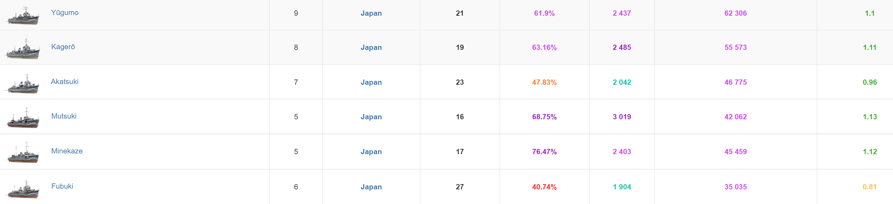Image resolution: width=893 pixels, height=204 pixels.
Task: Select Japan nation link in Minekaze row
Action: point(371,152)
